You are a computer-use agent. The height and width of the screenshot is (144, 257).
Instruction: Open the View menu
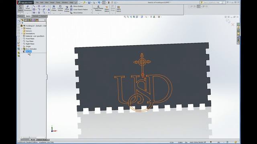point(47,2)
